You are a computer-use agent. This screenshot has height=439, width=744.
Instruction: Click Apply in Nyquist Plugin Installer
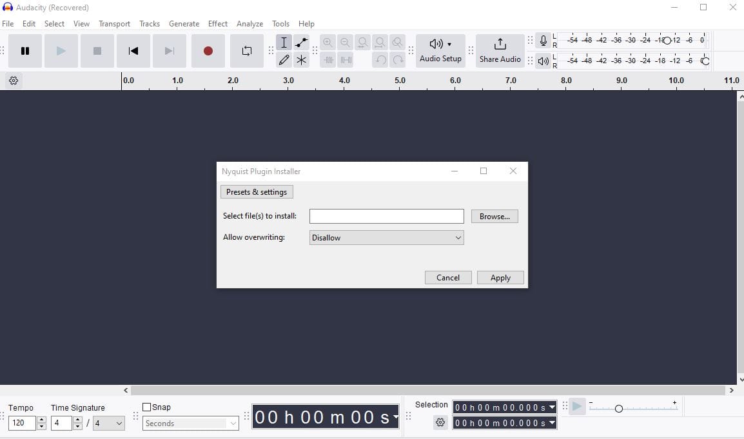tap(500, 278)
